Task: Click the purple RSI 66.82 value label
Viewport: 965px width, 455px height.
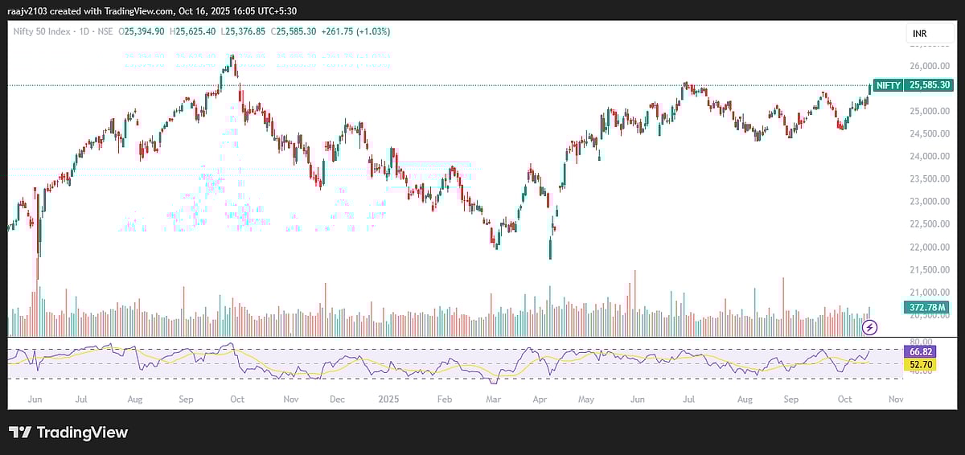Action: (x=919, y=352)
